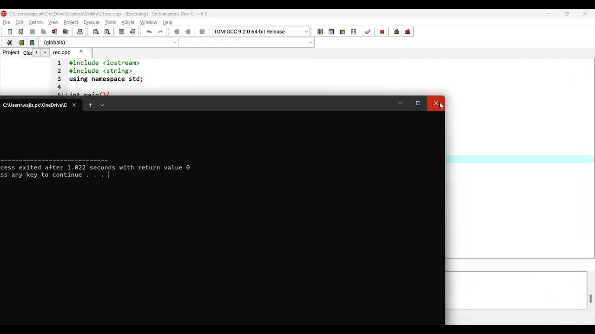Open the Search menu
Screen dimensions: 595x334
[x=36, y=22]
